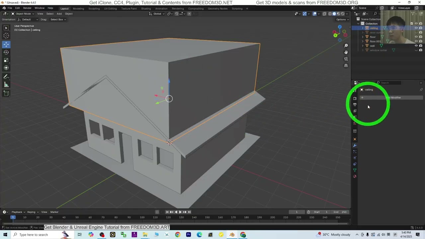Click the viewport zoom magnifier icon
The image size is (425, 239).
pos(346,45)
